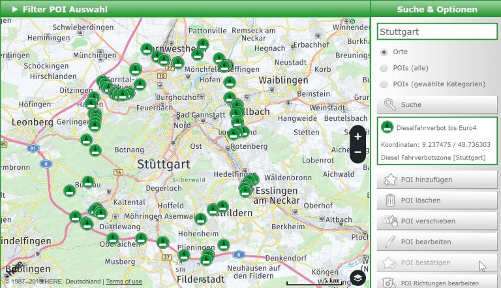Click the POI verschieben button

(437, 221)
